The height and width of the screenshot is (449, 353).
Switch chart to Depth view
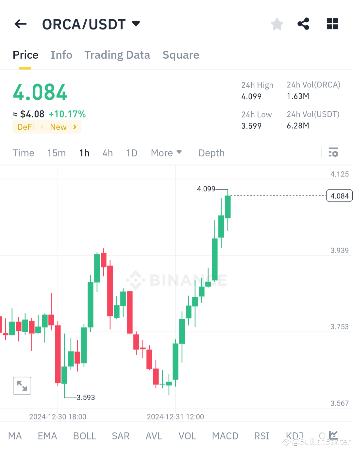point(211,153)
